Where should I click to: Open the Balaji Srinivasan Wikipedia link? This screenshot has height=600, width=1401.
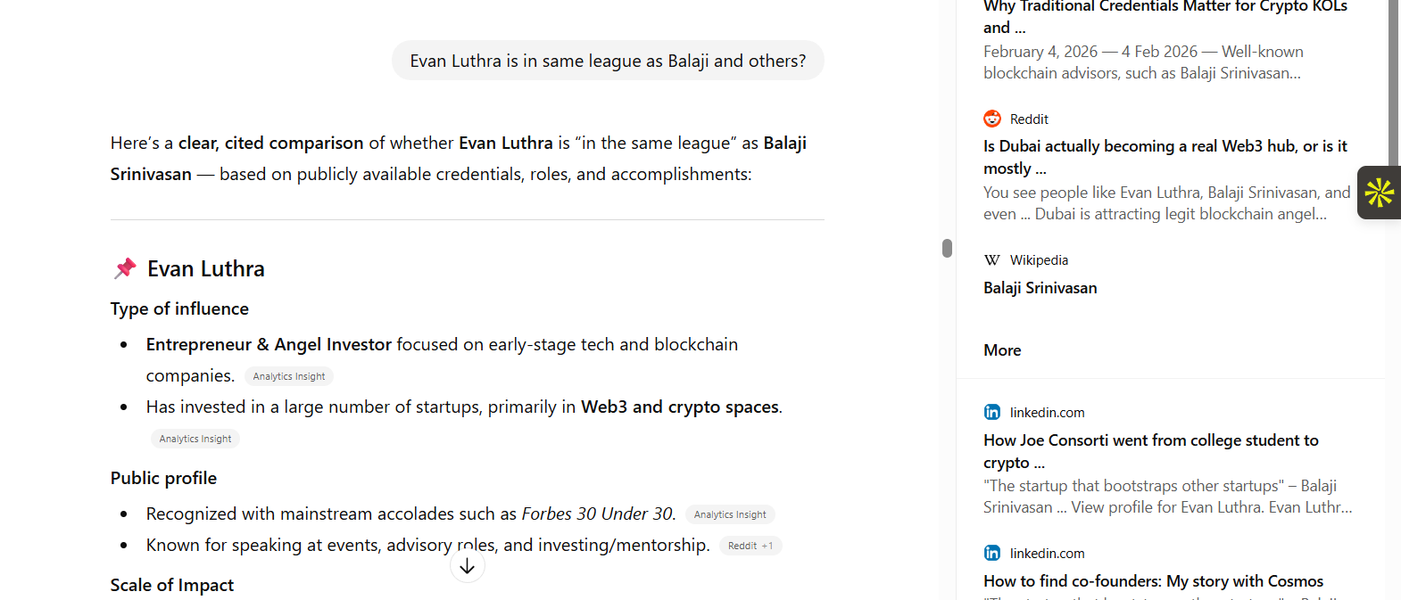[x=1040, y=287]
